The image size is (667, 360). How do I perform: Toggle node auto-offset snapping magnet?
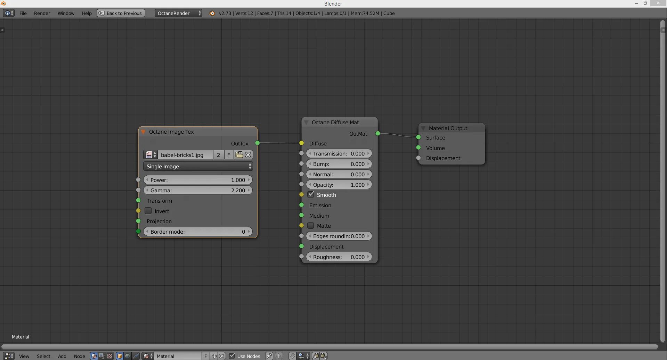[x=292, y=356]
